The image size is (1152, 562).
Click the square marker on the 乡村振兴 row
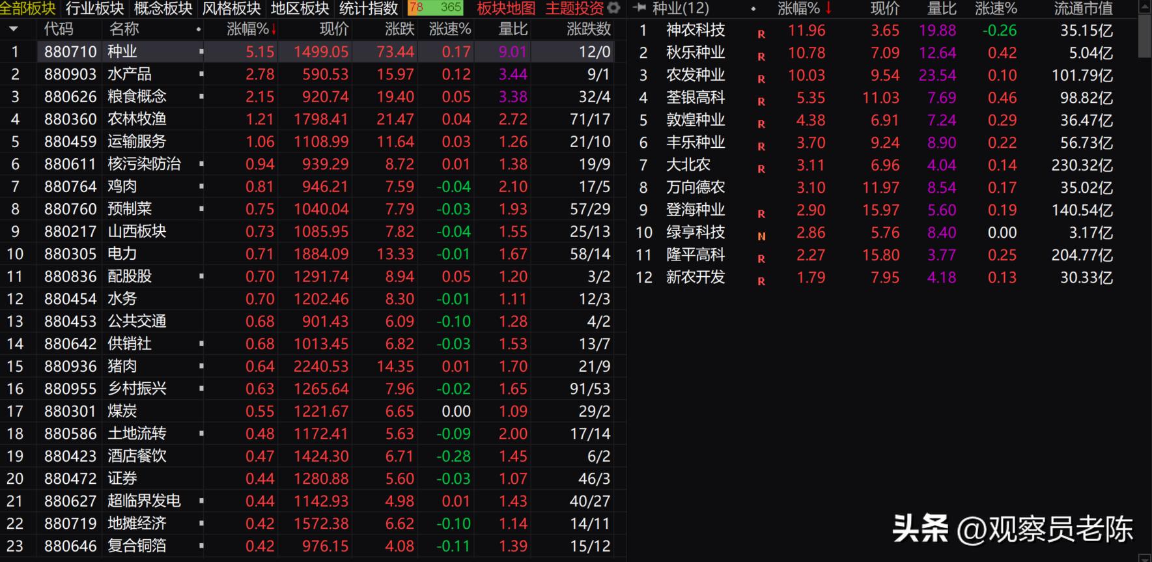pos(201,389)
